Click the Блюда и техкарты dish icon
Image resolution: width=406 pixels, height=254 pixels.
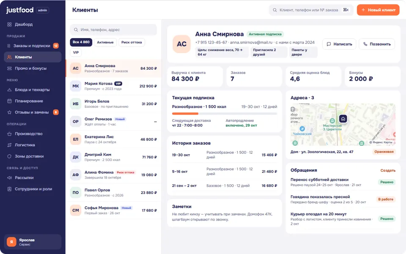point(9,90)
